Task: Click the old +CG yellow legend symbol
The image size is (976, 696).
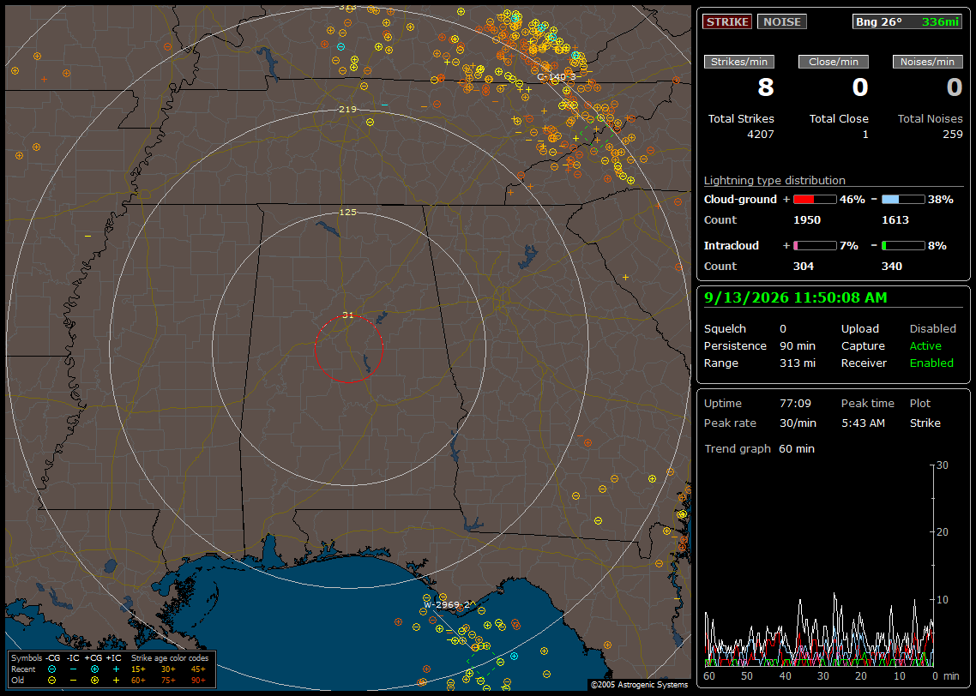Action: (94, 681)
